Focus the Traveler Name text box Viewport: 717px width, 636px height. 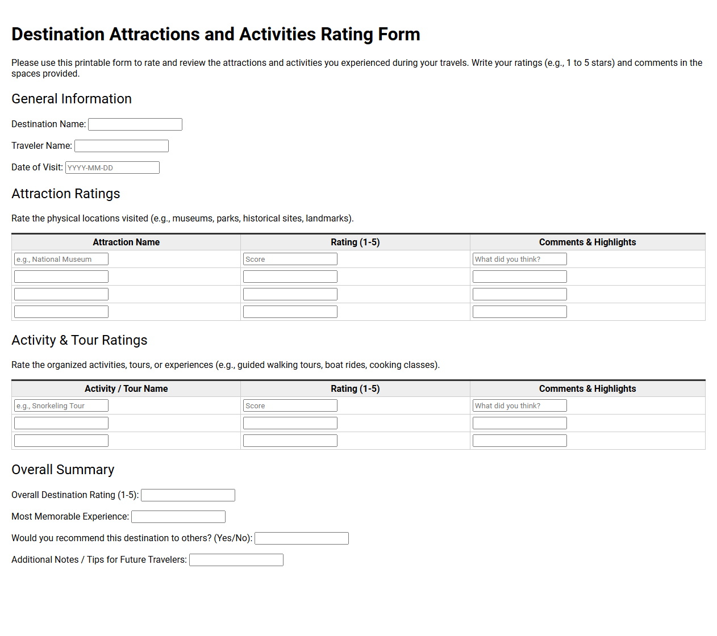tap(122, 146)
